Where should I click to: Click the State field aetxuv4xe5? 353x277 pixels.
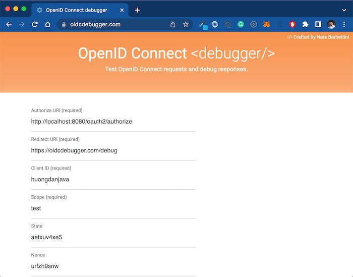[x=113, y=237]
